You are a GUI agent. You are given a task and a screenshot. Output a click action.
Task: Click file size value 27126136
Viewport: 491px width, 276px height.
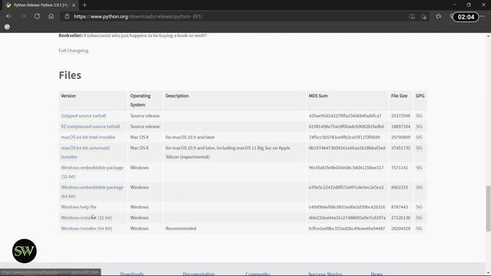pos(400,218)
